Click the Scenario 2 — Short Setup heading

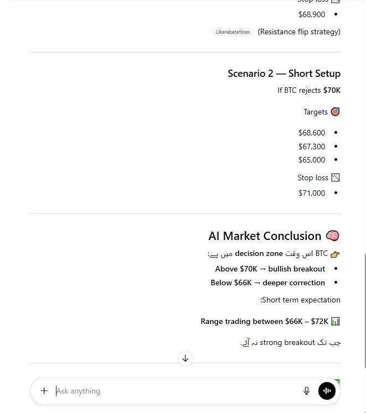click(x=284, y=74)
